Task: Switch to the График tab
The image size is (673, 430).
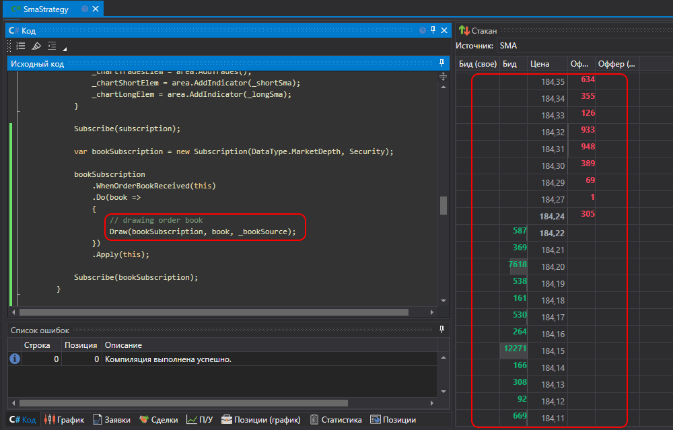Action: 65,420
